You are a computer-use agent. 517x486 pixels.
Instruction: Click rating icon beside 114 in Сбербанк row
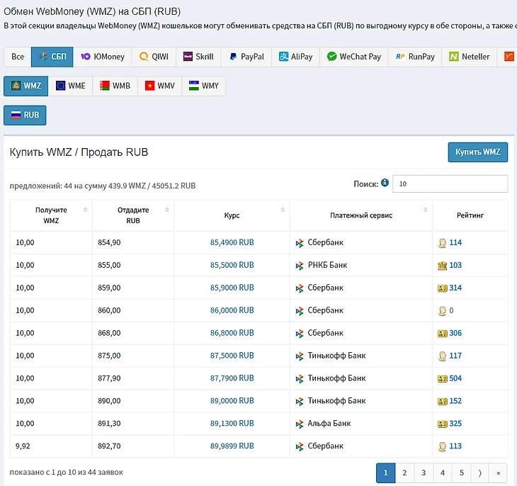point(442,243)
